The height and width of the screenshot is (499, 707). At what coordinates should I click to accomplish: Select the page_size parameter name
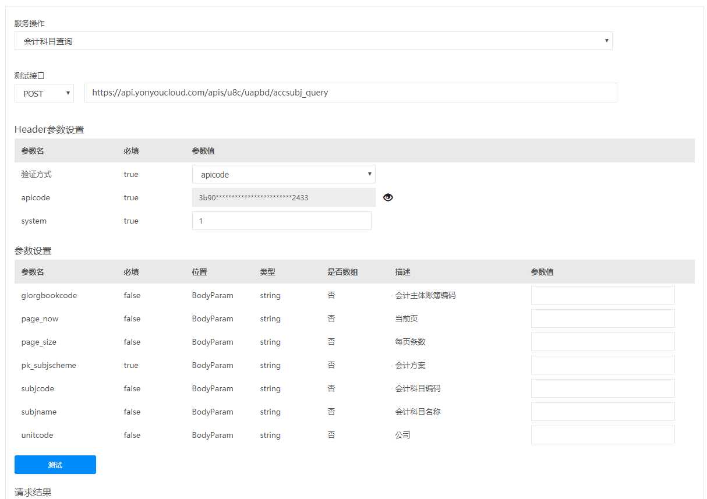pyautogui.click(x=38, y=342)
